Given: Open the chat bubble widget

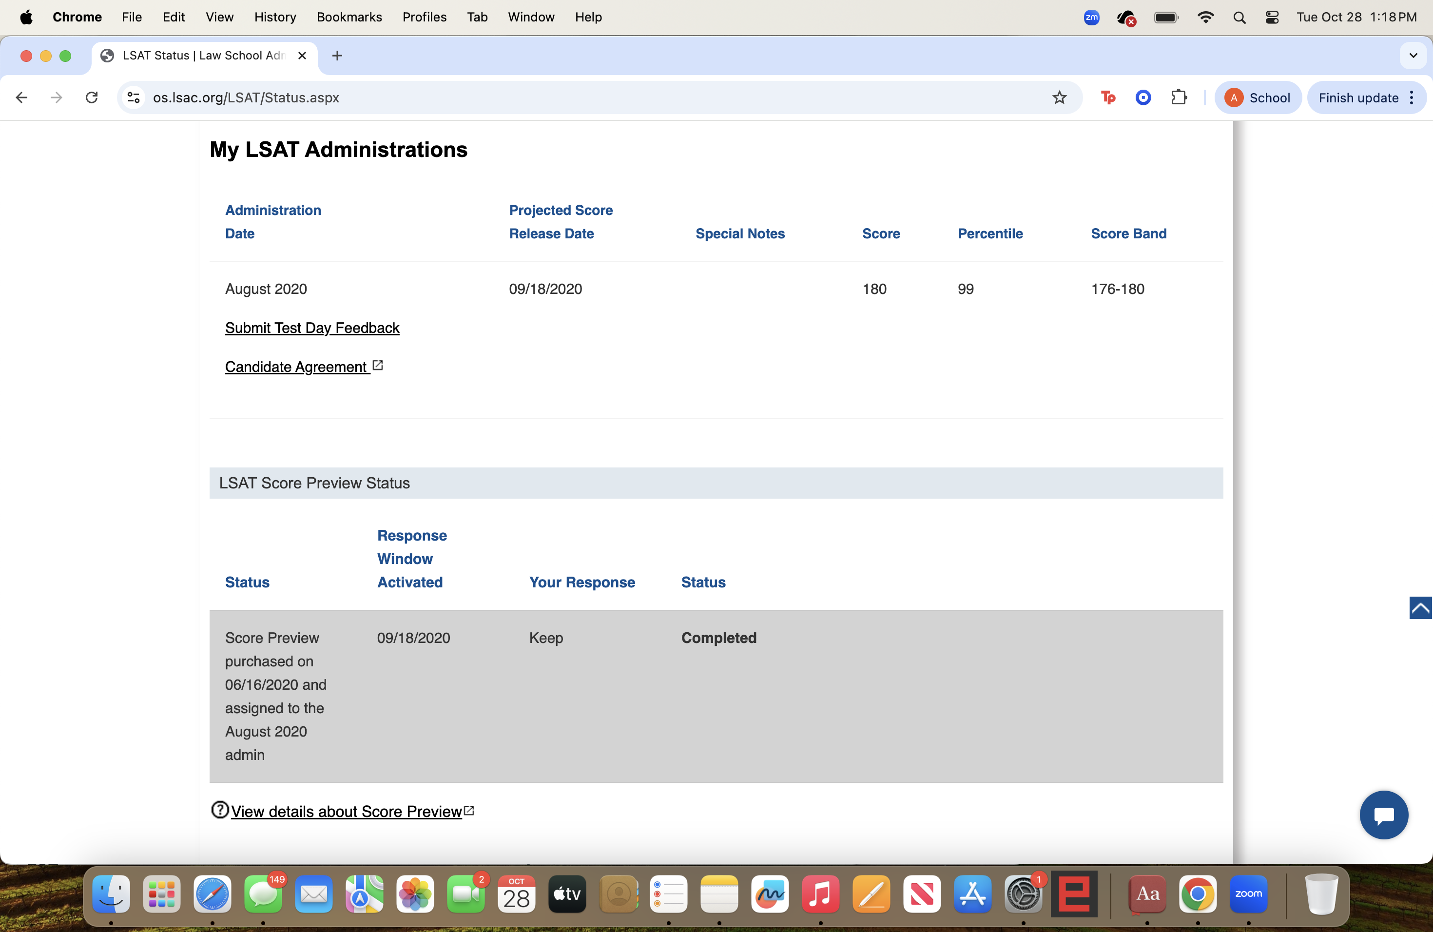Looking at the screenshot, I should tap(1383, 815).
